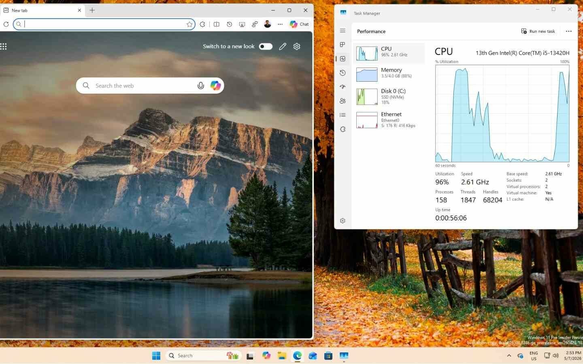Open Task Manager settings gear
Image resolution: width=583 pixels, height=364 pixels.
[x=343, y=221]
